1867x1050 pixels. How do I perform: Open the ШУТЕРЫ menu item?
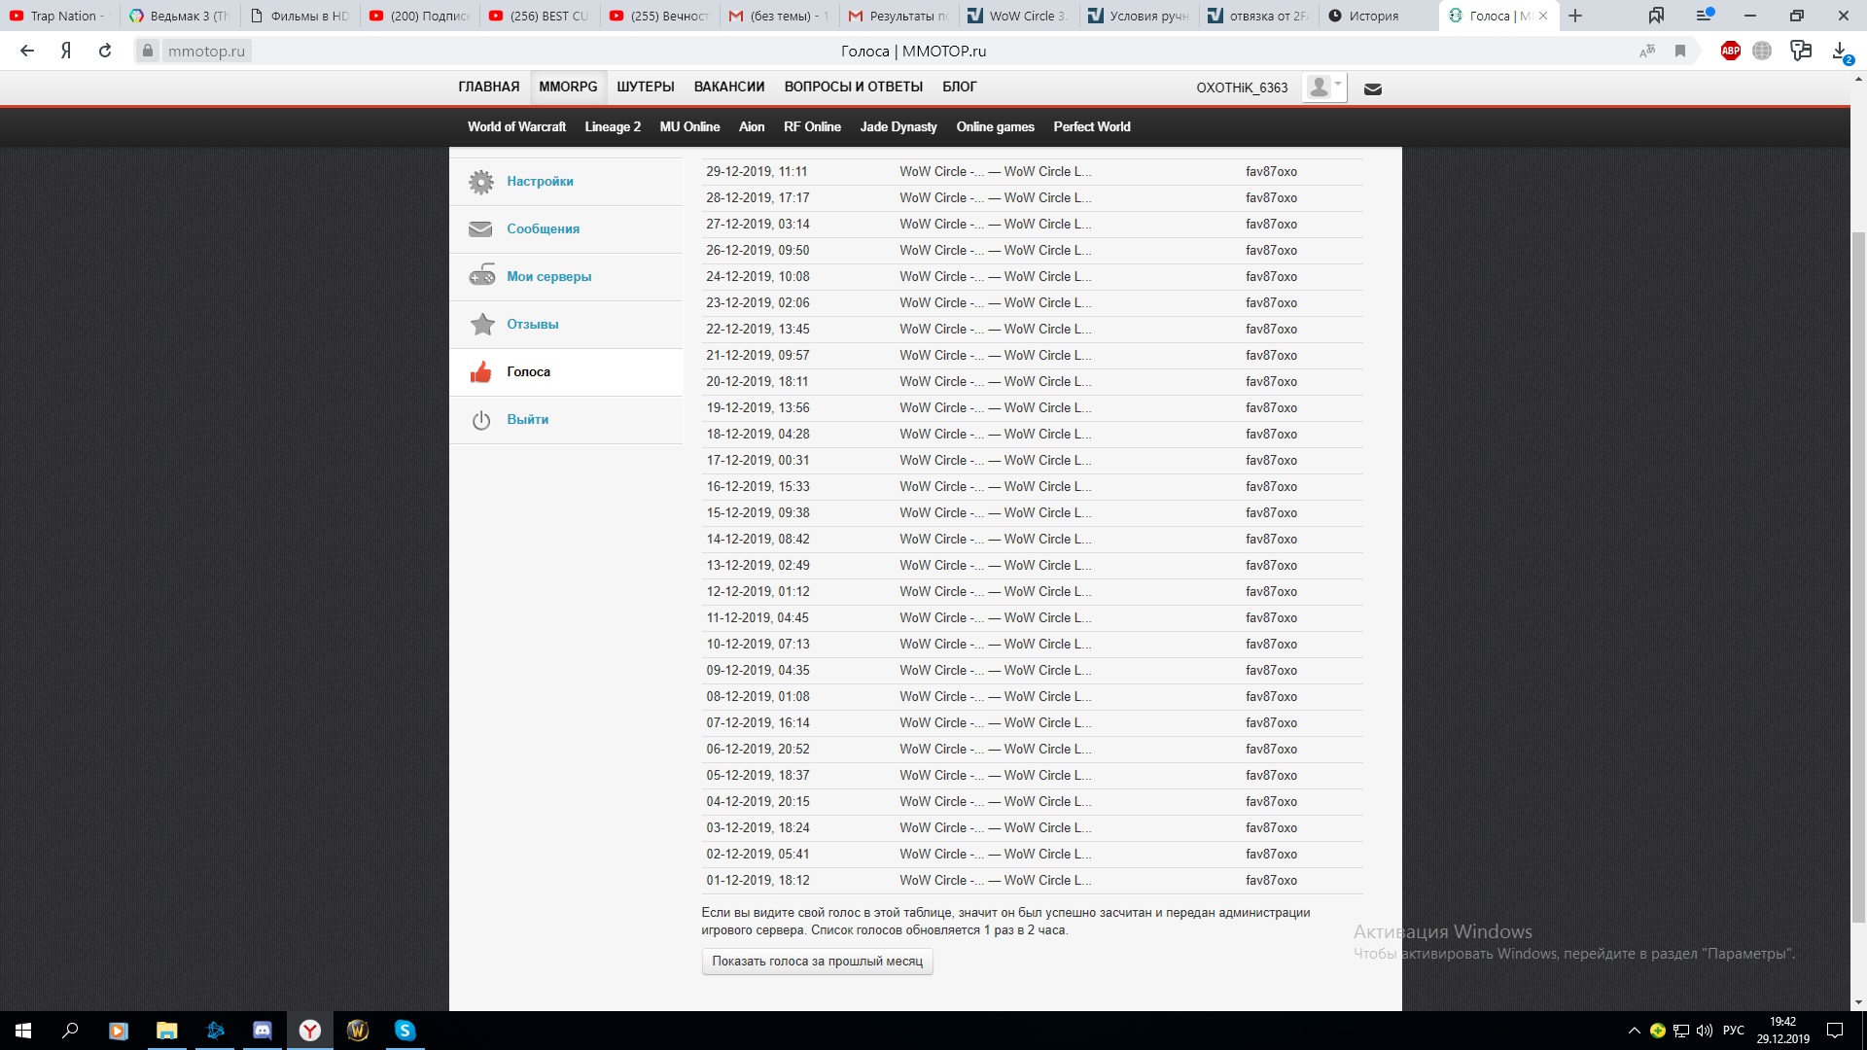[645, 87]
